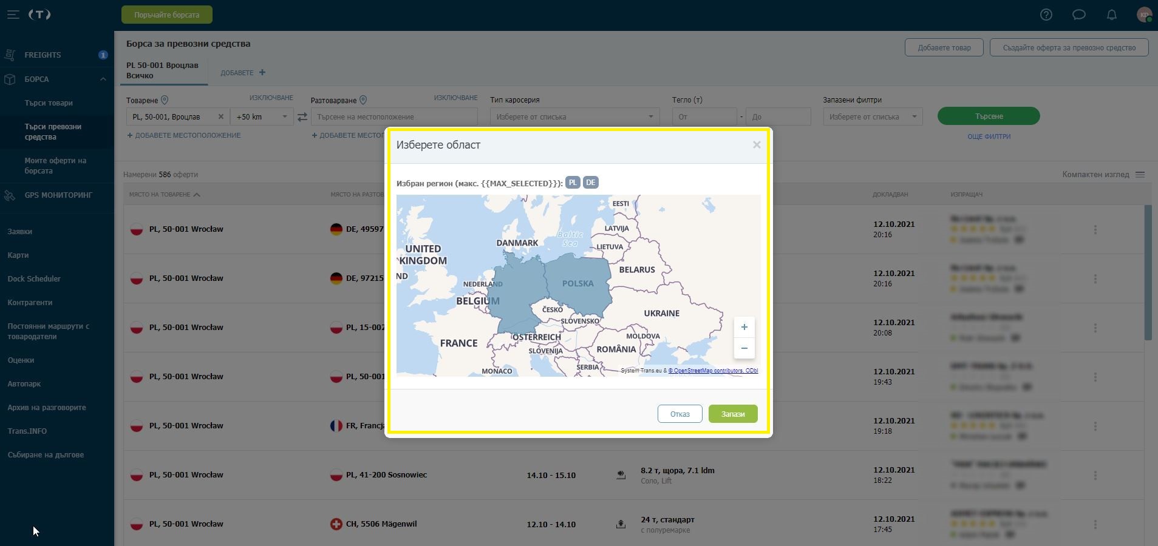1158x546 pixels.
Task: Open row menu for 17:45 offer
Action: [x=1095, y=524]
